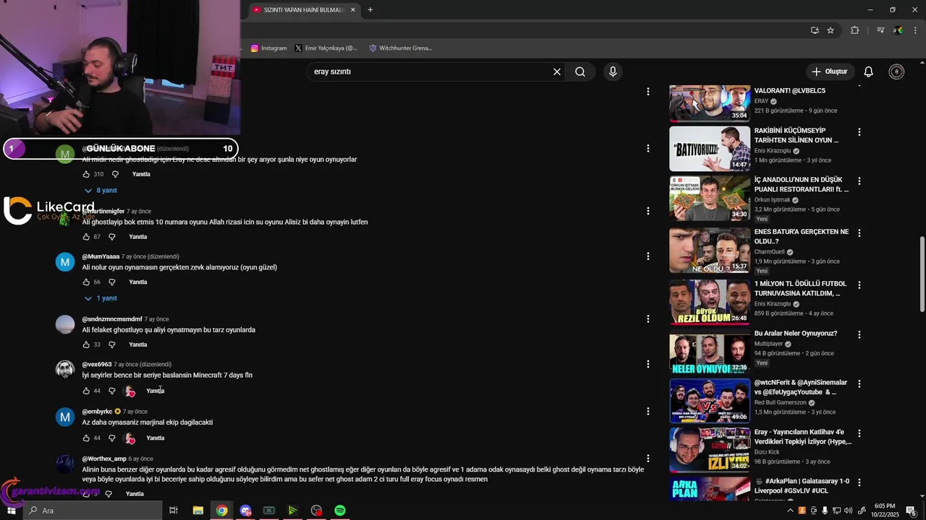Open 'Bu Aralar Neler Oynuyoruz?' video title
Screen dimensions: 926x520
coord(796,334)
